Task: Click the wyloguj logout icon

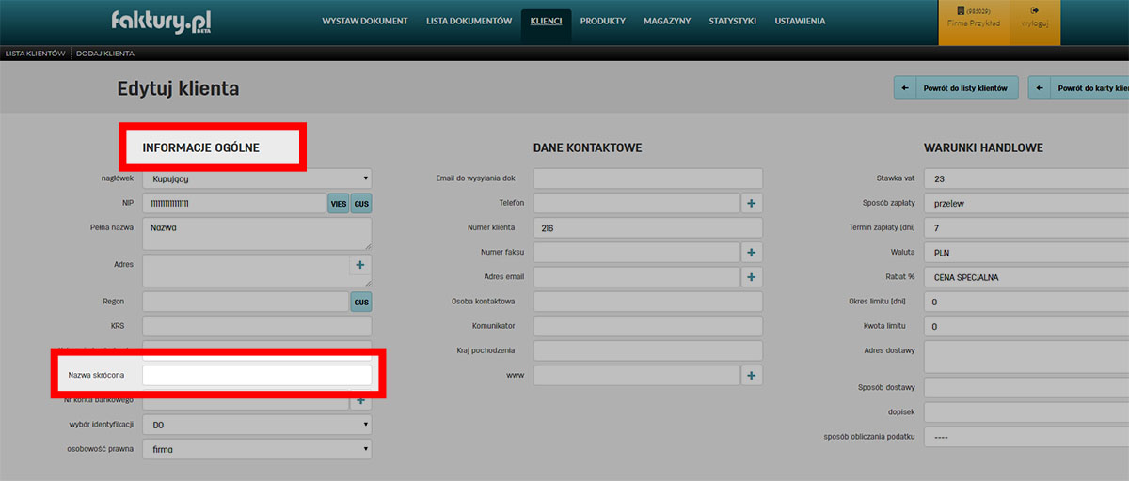Action: pyautogui.click(x=1034, y=17)
